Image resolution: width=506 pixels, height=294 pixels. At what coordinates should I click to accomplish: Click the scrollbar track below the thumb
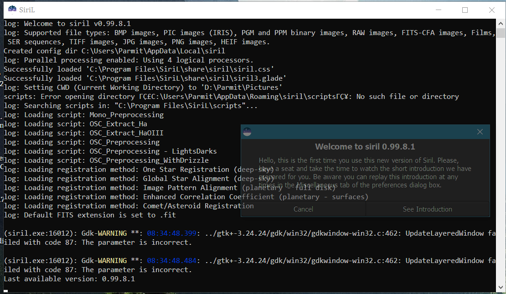[501, 160]
